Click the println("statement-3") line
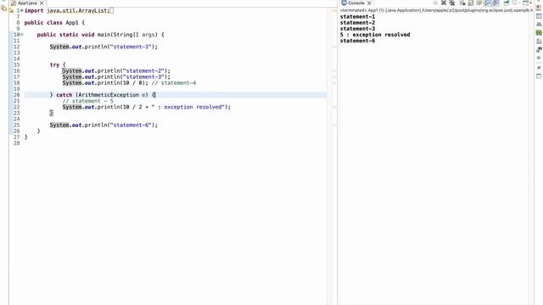 click(x=116, y=77)
